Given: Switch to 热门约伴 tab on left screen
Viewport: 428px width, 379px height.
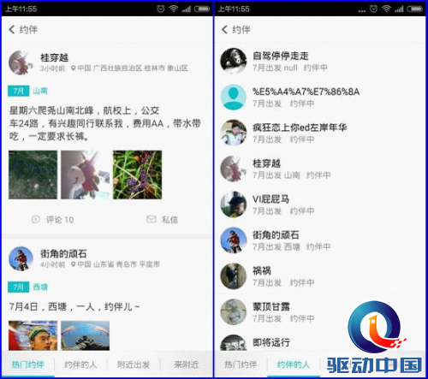Looking at the screenshot, I should point(27,364).
